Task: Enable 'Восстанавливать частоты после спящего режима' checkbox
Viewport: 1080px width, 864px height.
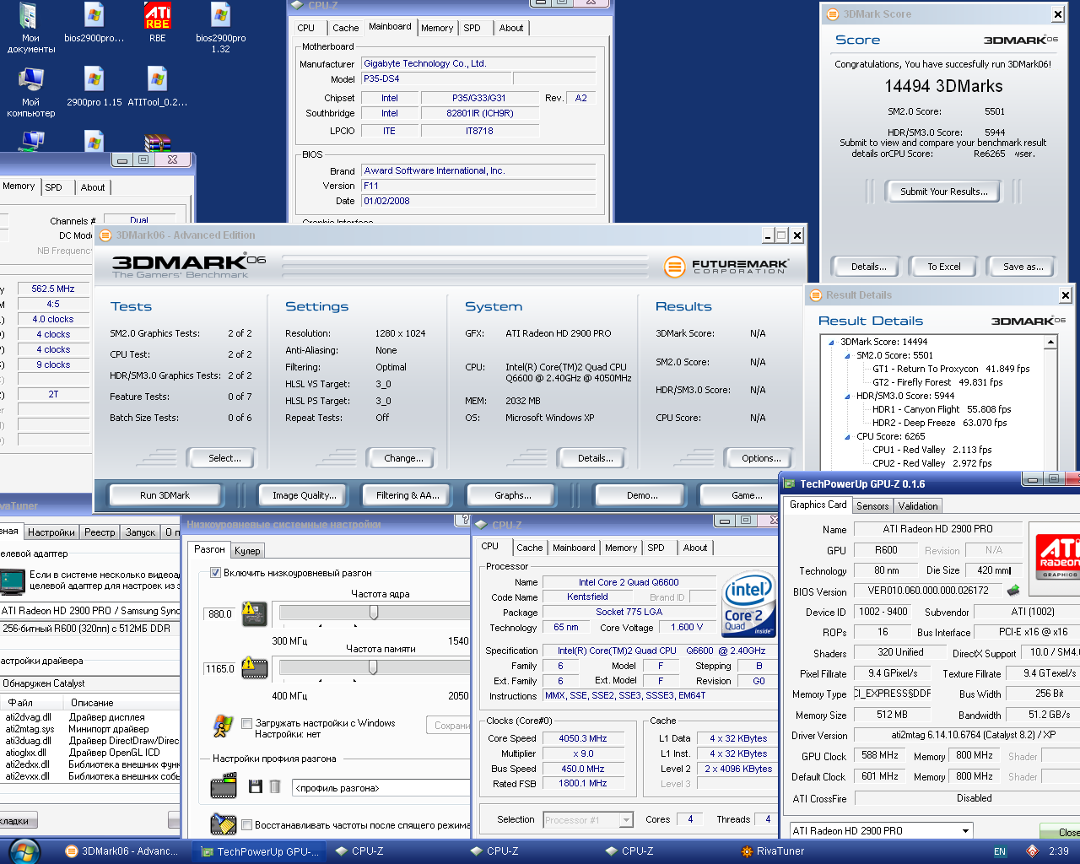Action: pyautogui.click(x=247, y=825)
